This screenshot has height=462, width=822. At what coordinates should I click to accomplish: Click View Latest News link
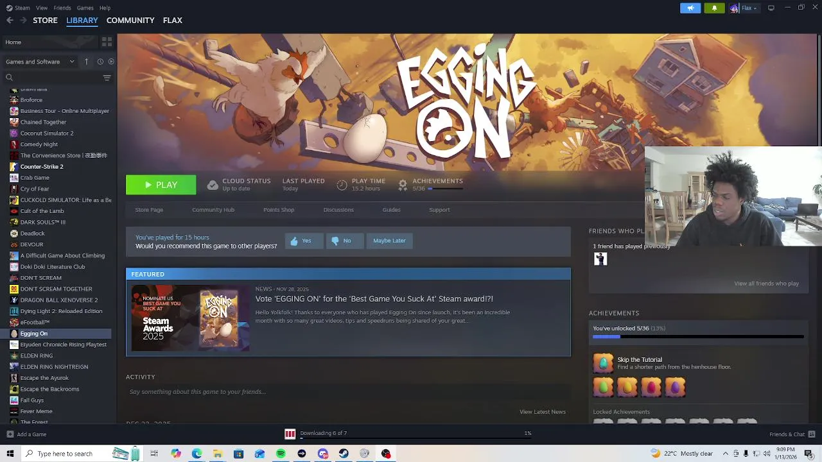click(543, 412)
